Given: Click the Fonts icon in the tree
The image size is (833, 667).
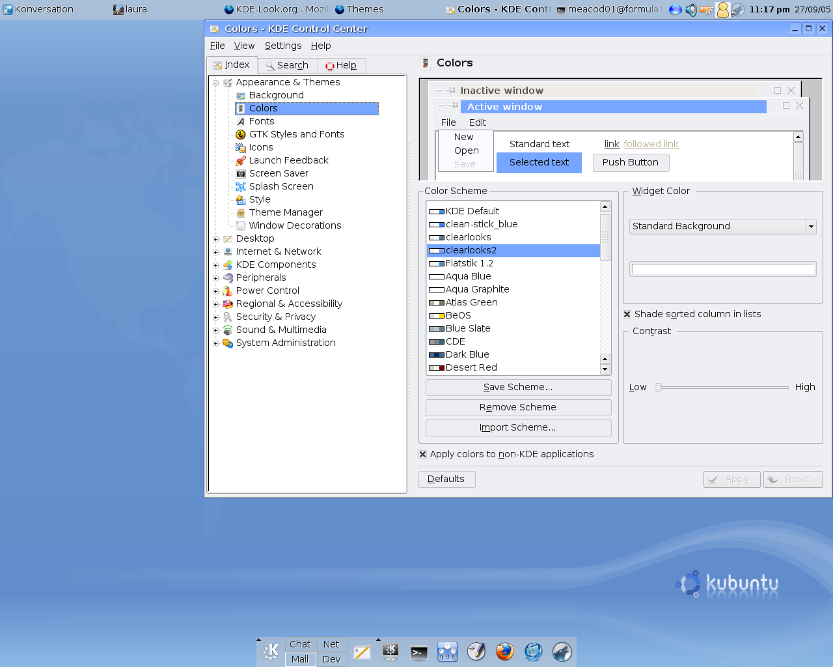Looking at the screenshot, I should 241,121.
